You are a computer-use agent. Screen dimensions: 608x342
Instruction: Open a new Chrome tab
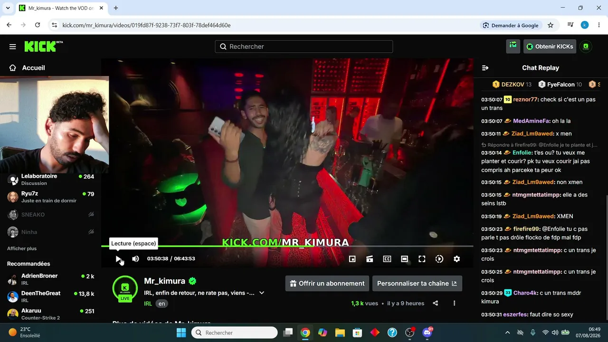point(116,8)
